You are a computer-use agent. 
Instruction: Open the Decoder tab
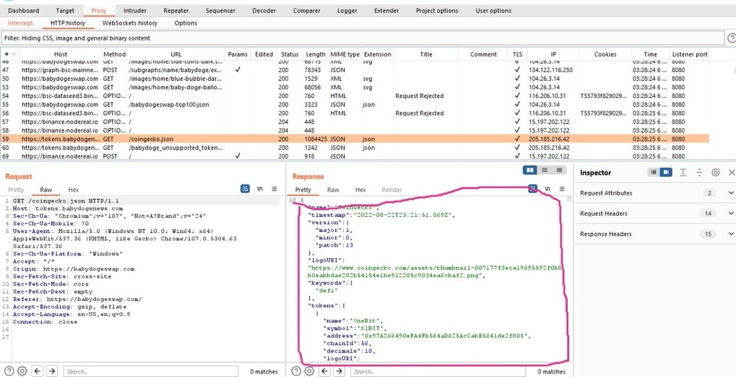coord(264,10)
